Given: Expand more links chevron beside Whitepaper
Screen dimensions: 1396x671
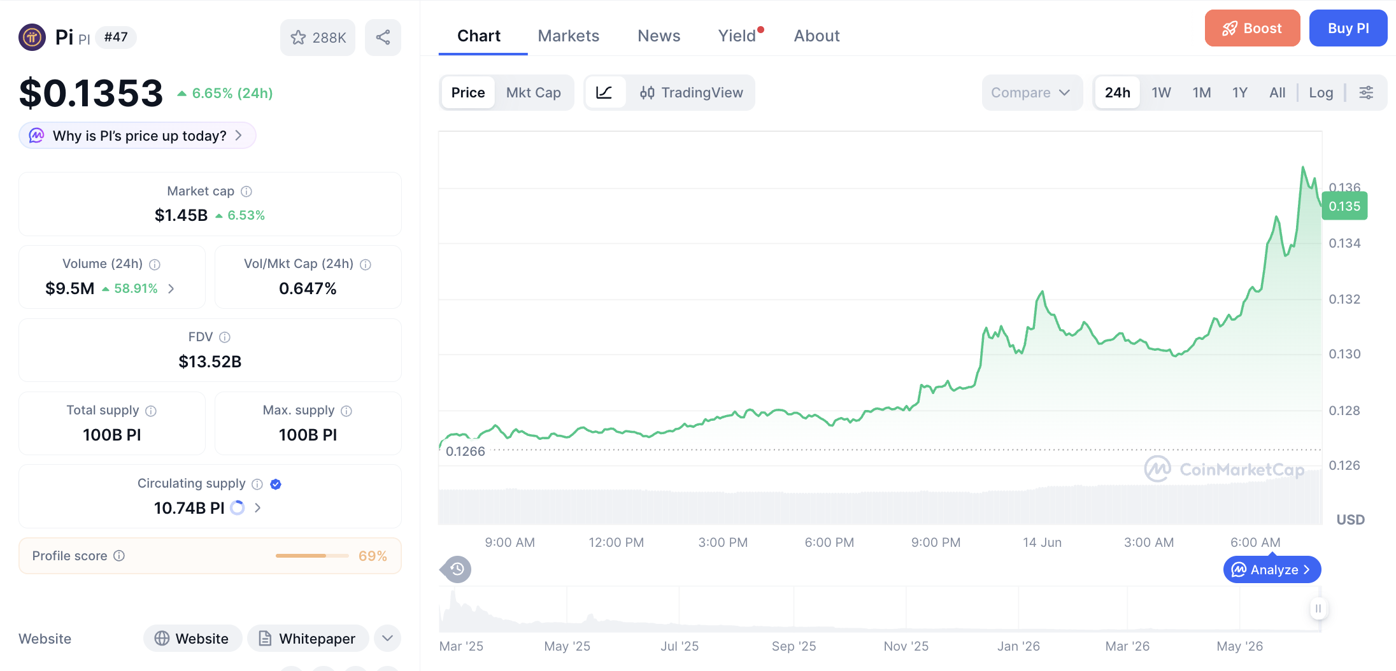Looking at the screenshot, I should coord(387,639).
